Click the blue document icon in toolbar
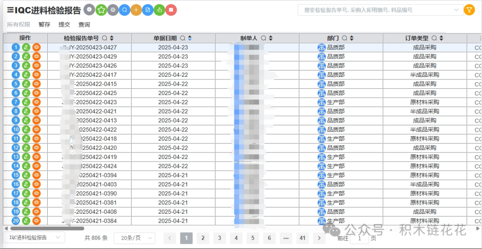482x249 pixels. click(148, 10)
